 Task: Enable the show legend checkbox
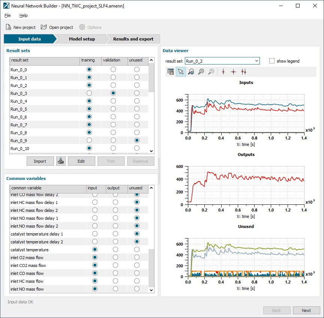coord(272,61)
